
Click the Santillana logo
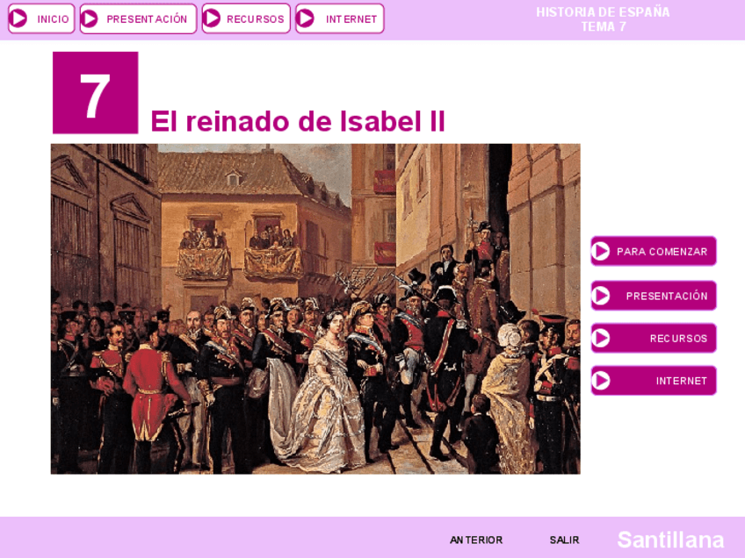click(670, 540)
